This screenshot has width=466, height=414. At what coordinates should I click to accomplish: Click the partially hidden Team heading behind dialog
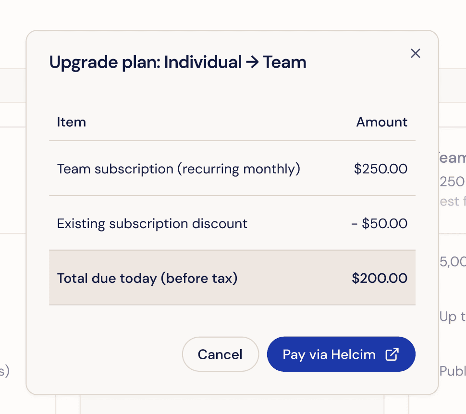tap(453, 158)
